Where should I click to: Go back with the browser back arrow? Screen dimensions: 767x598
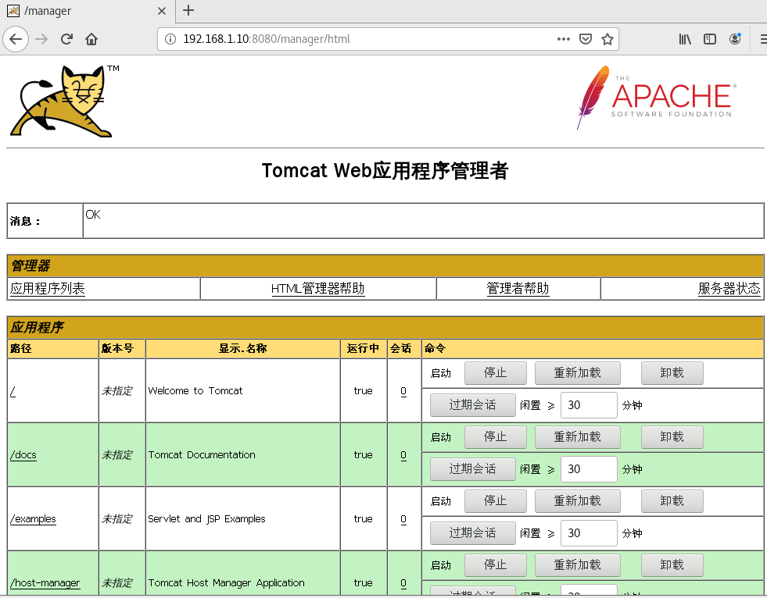point(16,39)
